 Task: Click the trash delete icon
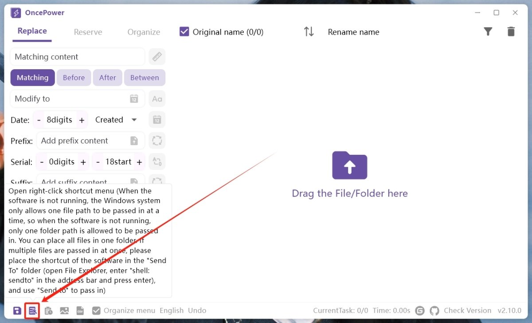click(x=511, y=32)
